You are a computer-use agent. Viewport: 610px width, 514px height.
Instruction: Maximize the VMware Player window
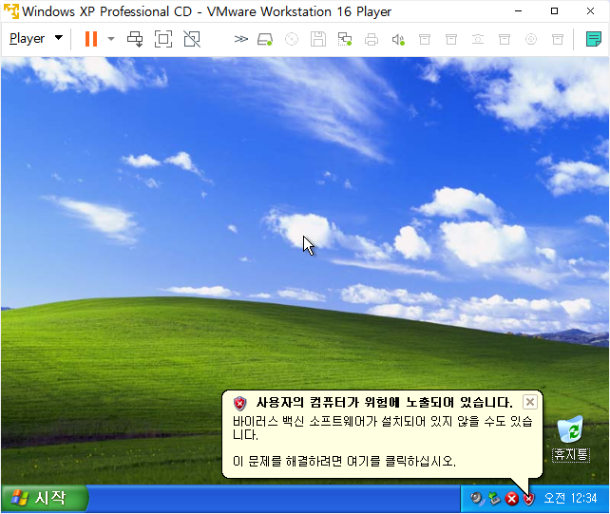(x=554, y=11)
